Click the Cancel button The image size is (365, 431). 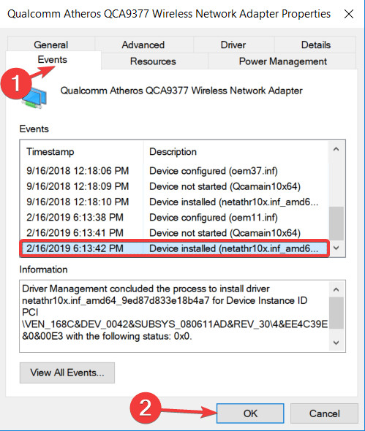pos(324,413)
